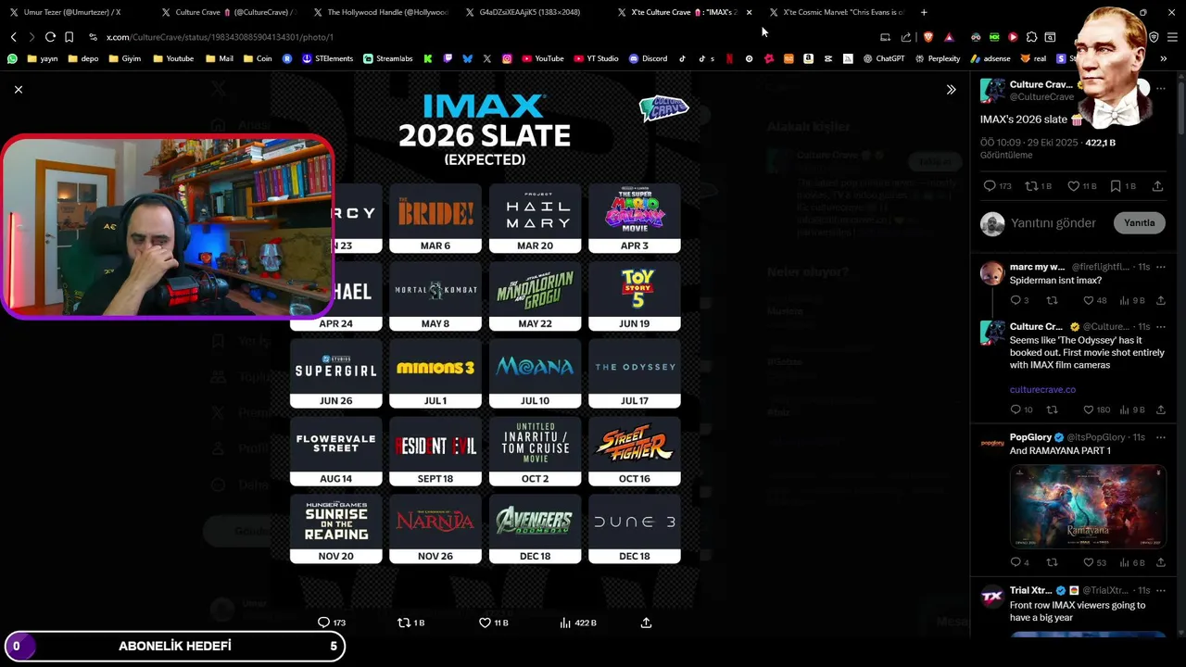This screenshot has width=1186, height=667.
Task: Open more options on marc my w... comment
Action: [1161, 267]
